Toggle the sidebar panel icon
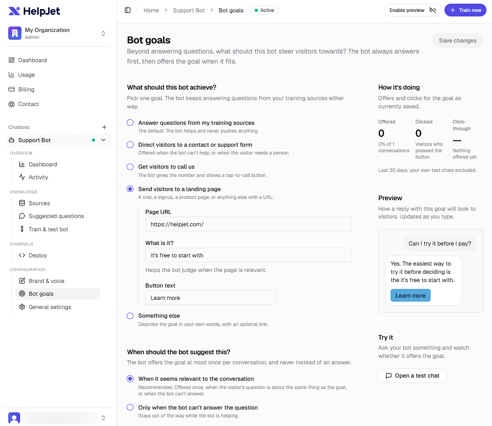Image resolution: width=492 pixels, height=426 pixels. [128, 11]
